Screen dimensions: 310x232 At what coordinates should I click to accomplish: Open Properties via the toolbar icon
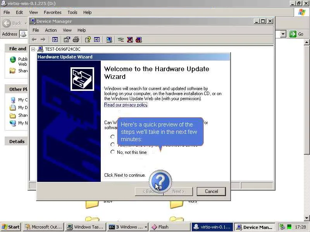67,40
